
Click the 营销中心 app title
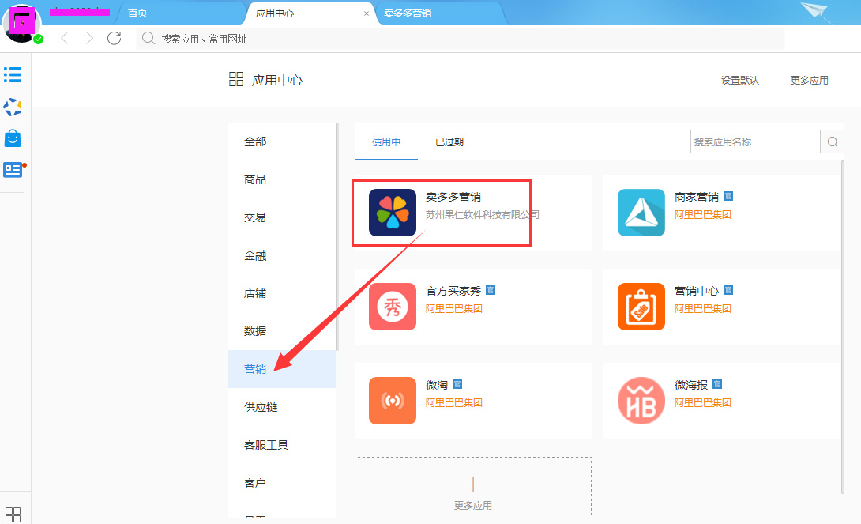coord(696,291)
